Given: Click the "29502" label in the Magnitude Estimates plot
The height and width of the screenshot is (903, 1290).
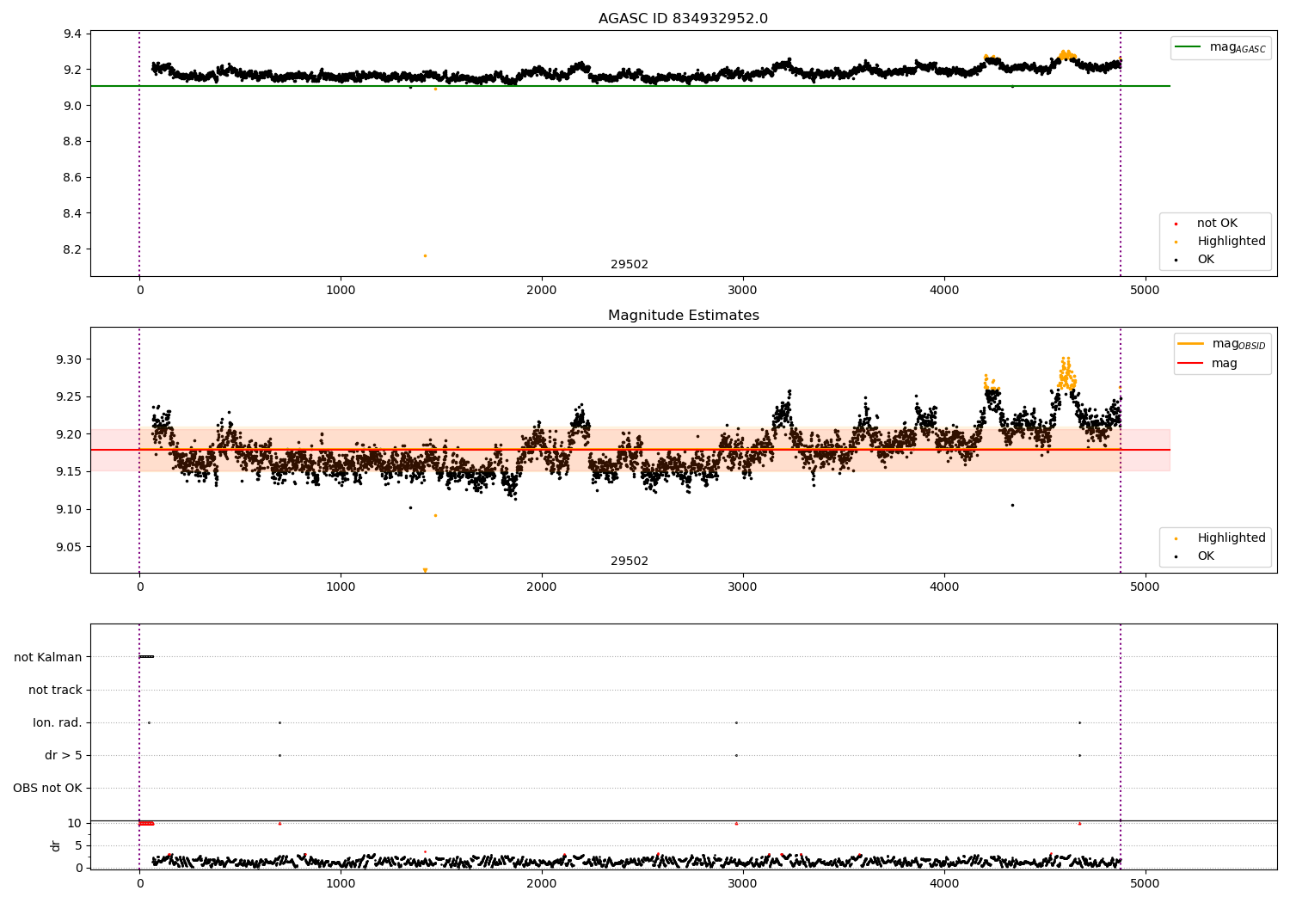Looking at the screenshot, I should click(x=630, y=562).
